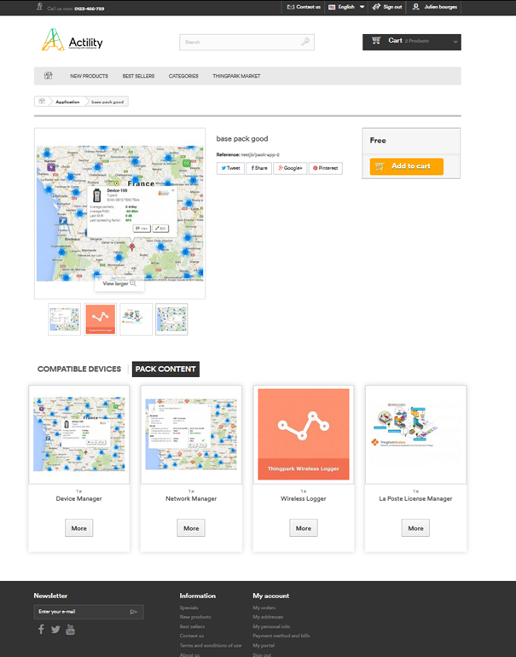This screenshot has height=657, width=516.
Task: Click the Facebook icon in footer
Action: 41,629
